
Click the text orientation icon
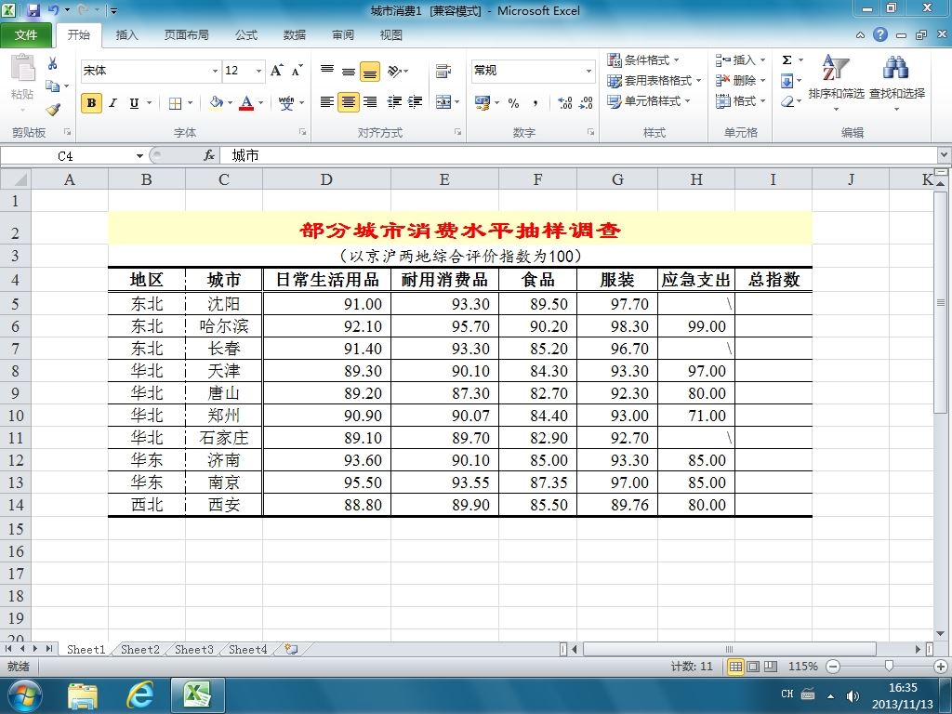coord(394,71)
